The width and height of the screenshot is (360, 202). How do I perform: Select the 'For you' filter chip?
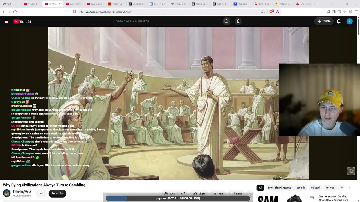[x=330, y=188]
